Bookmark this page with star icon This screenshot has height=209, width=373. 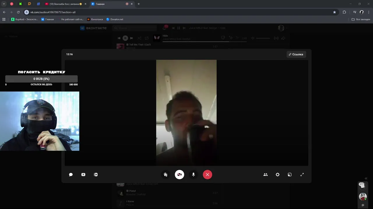(335, 12)
